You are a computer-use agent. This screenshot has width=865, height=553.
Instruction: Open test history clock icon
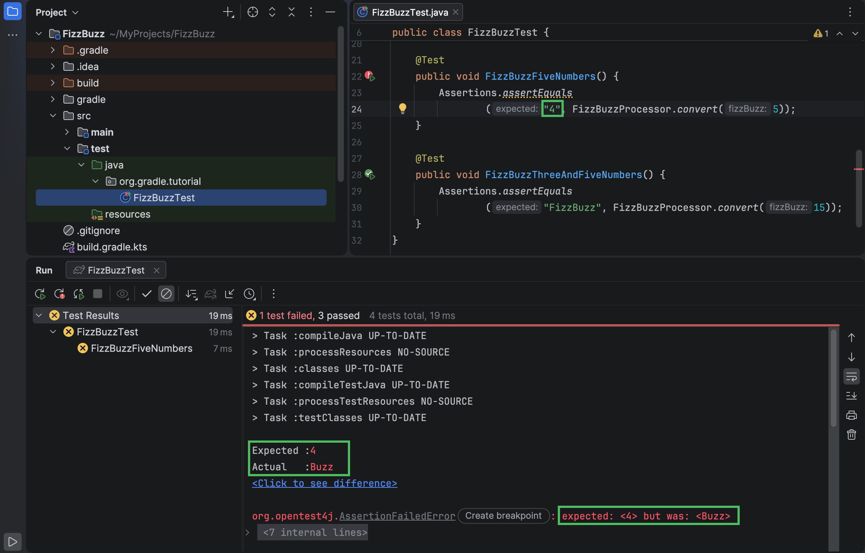pyautogui.click(x=249, y=294)
